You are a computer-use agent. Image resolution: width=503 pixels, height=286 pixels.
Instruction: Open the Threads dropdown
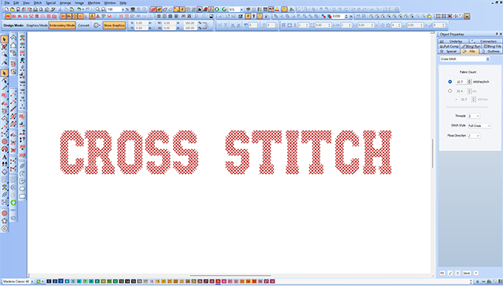(x=474, y=116)
